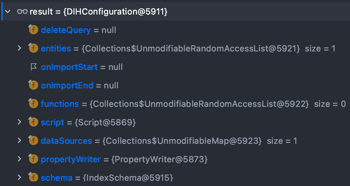
Task: Click the field icon beside propertyWriter
Action: point(33,159)
